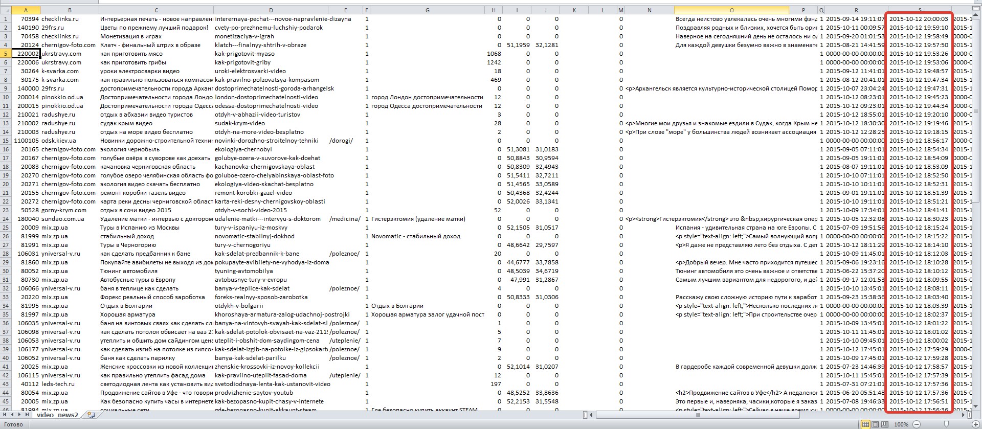
Task: Select column G header
Action: pos(427,10)
